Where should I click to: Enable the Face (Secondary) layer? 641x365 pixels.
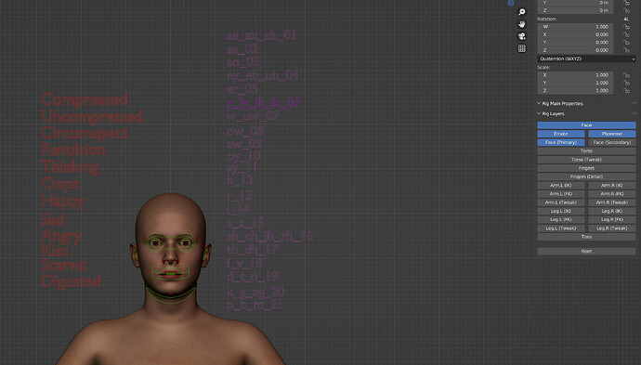[x=612, y=142]
